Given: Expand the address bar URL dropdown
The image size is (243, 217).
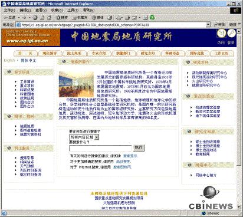Looking at the screenshot, I should 208,25.
